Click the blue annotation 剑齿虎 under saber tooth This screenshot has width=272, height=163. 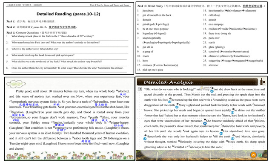pyautogui.click(x=86, y=141)
